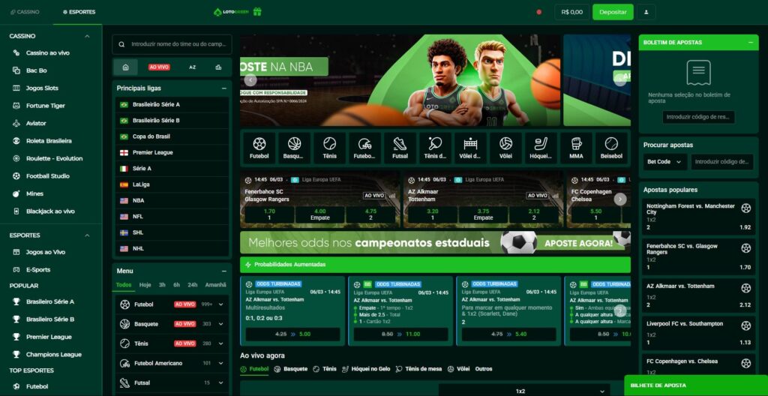Viewport: 768px width, 396px height.
Task: Open the 1x2 market dropdown
Action: click(x=524, y=391)
